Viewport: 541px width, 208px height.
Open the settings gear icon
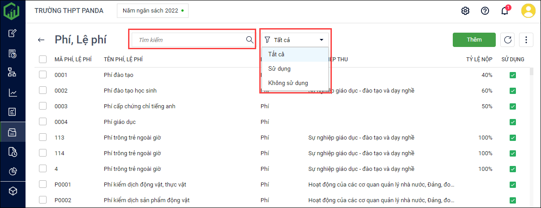tap(465, 11)
